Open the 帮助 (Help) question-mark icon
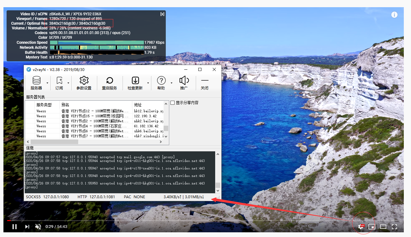 (x=161, y=83)
